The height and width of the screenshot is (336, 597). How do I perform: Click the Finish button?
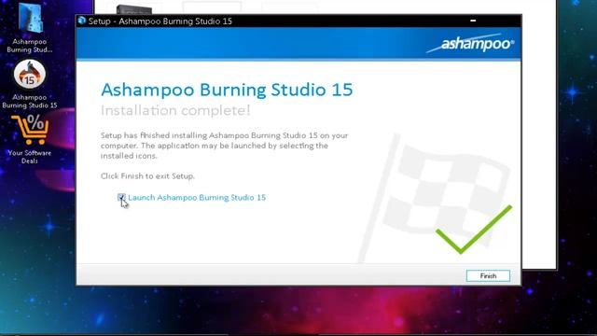(x=488, y=276)
